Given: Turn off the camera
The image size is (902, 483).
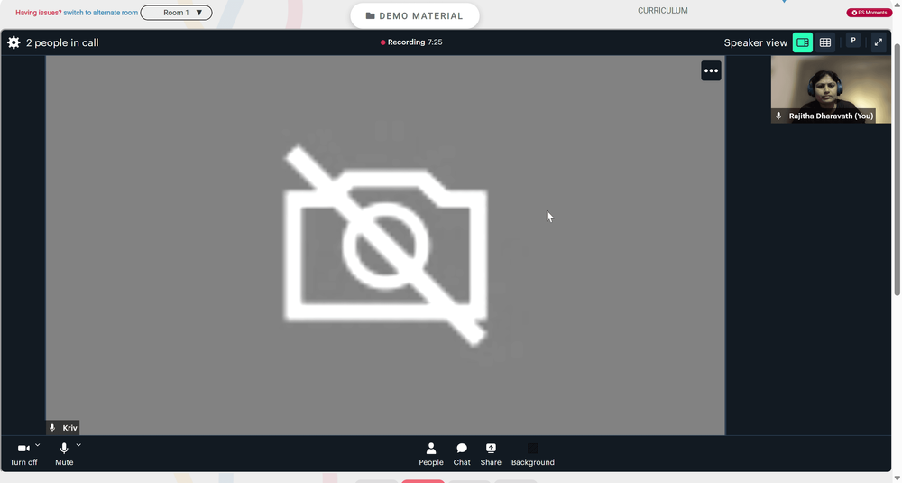Looking at the screenshot, I should 23,453.
